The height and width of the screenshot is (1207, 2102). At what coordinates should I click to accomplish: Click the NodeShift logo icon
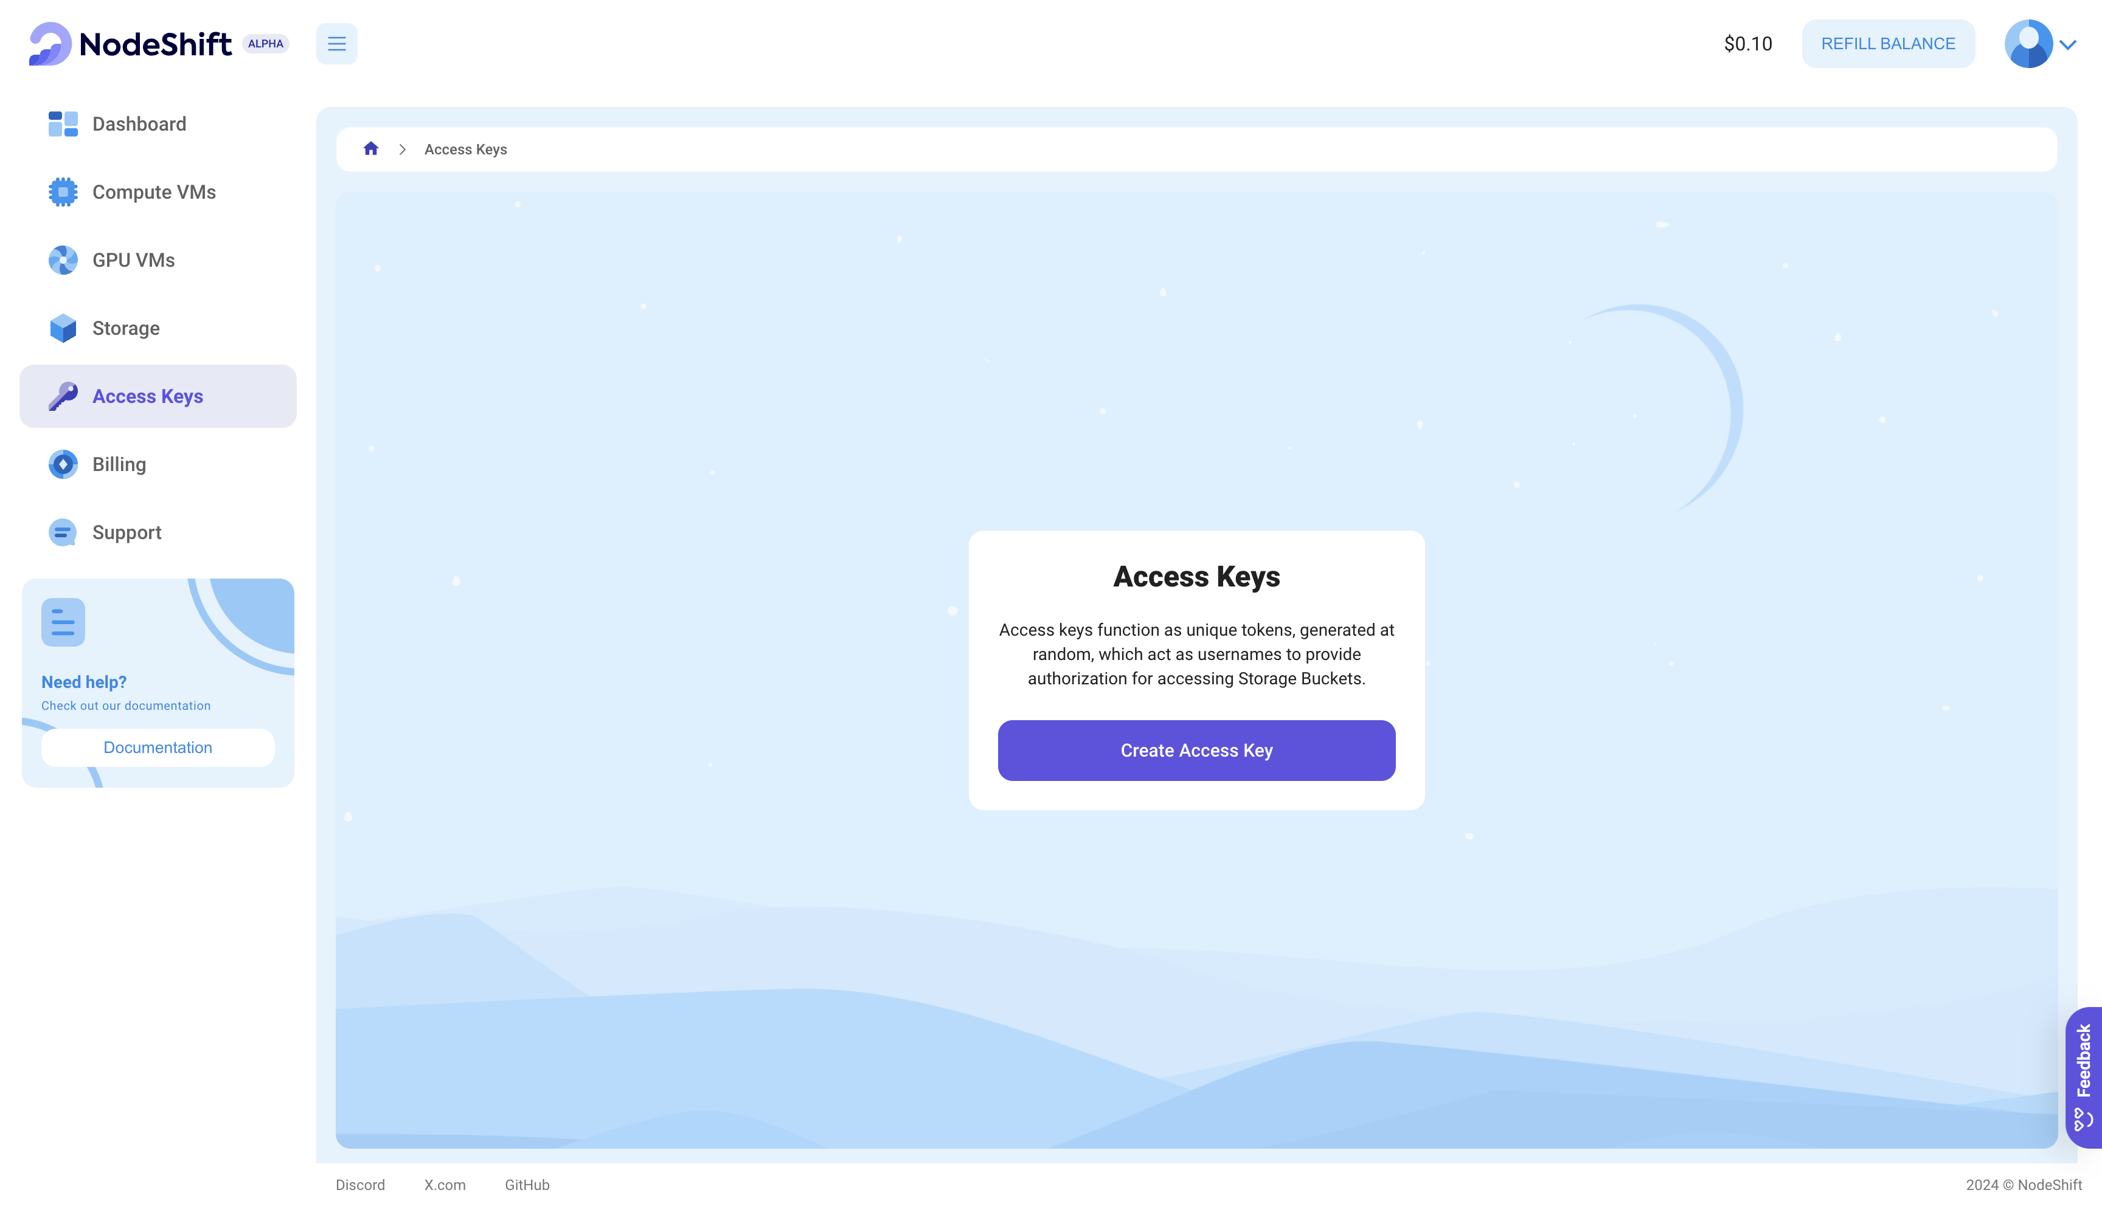point(49,42)
